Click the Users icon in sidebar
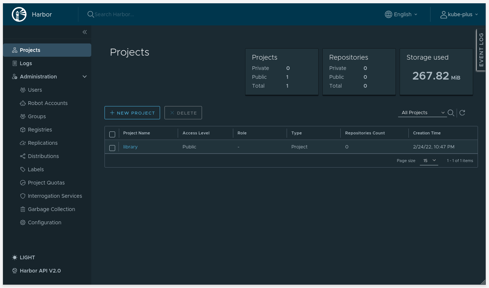The width and height of the screenshot is (489, 288). (23, 90)
